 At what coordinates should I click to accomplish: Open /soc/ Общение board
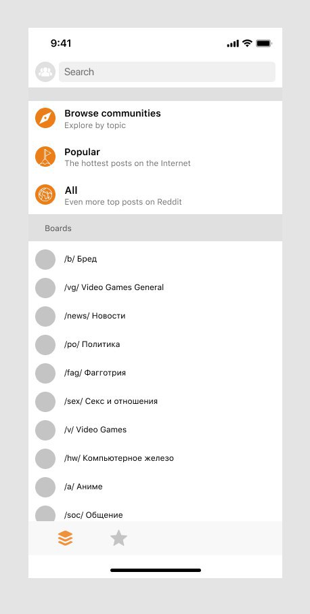tap(155, 513)
